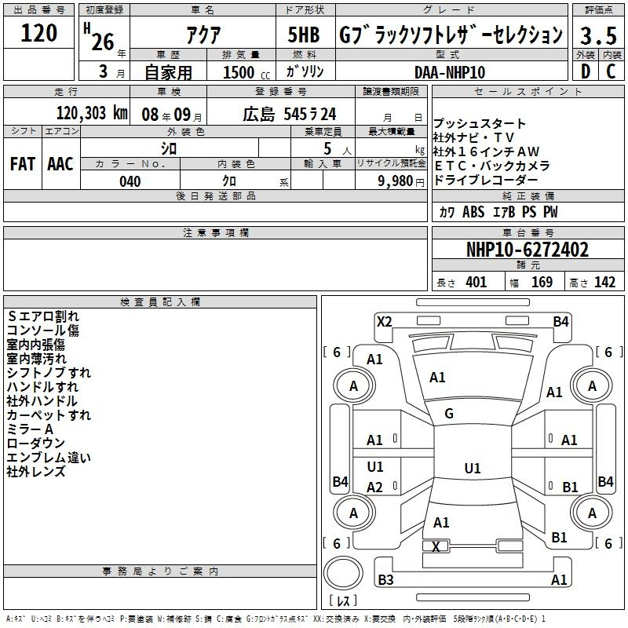Click lot number 120
This screenshot has width=628, height=628.
(x=38, y=33)
